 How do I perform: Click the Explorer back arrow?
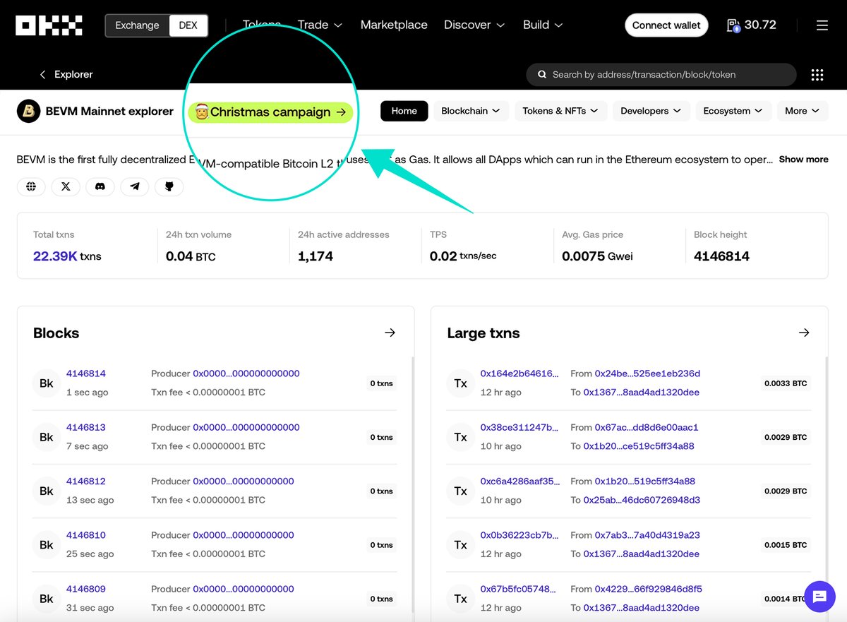pos(42,74)
